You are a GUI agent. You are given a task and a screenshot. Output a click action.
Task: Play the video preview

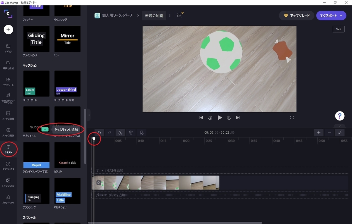click(x=220, y=118)
